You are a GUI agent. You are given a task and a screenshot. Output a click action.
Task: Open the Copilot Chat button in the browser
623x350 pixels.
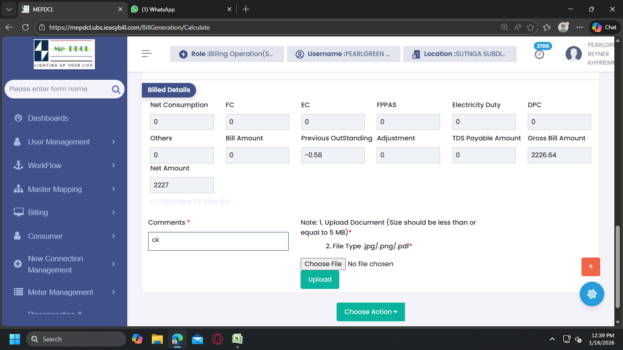(605, 27)
